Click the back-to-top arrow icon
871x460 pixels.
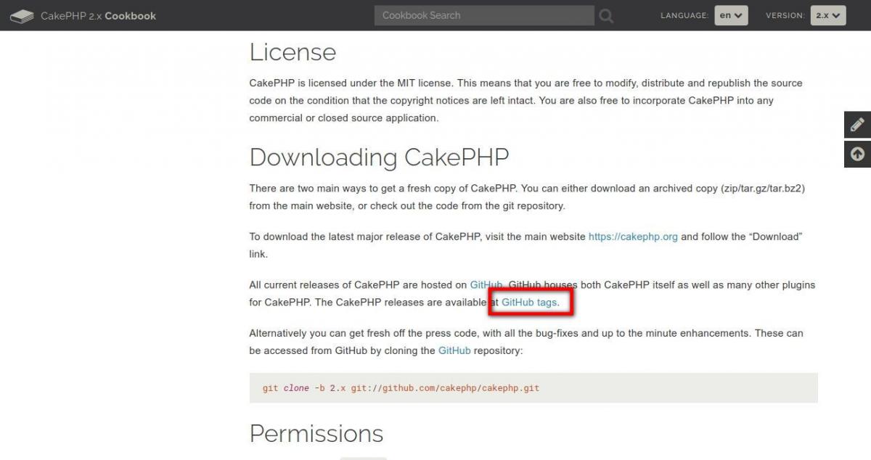click(857, 154)
